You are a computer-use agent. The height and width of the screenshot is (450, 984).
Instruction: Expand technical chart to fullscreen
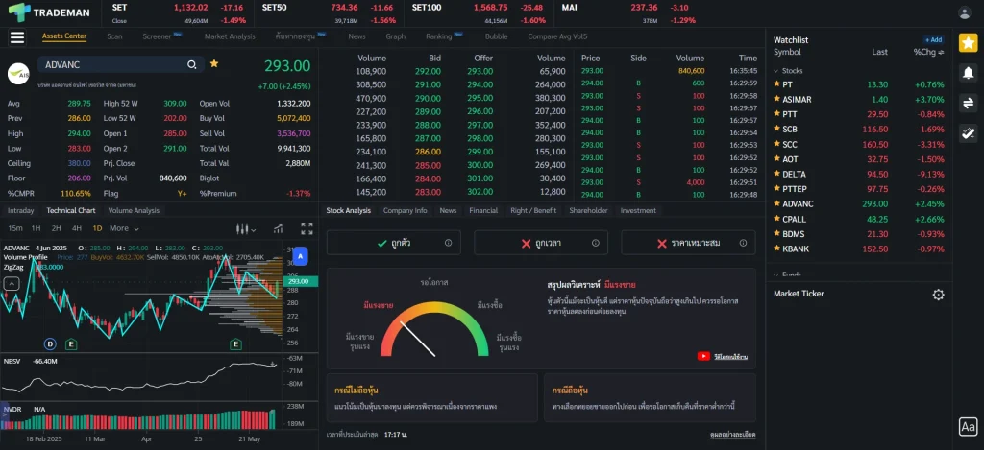(307, 228)
